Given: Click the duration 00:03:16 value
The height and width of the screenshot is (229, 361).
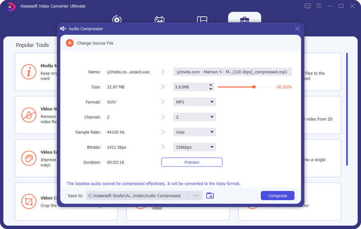Looking at the screenshot, I should pyautogui.click(x=116, y=162).
